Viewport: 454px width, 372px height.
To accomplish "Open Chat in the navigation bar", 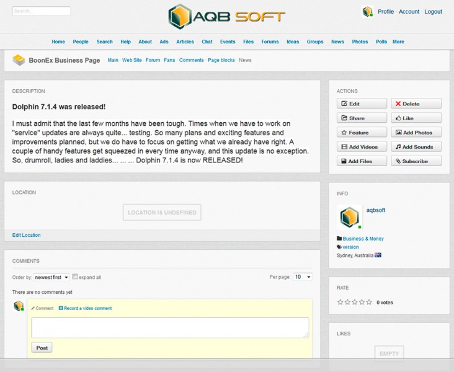I will pyautogui.click(x=207, y=42).
